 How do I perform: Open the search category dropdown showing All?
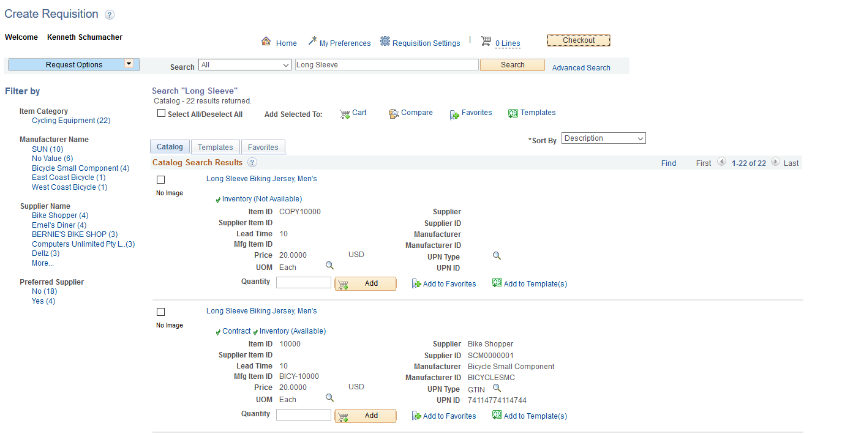tap(245, 65)
